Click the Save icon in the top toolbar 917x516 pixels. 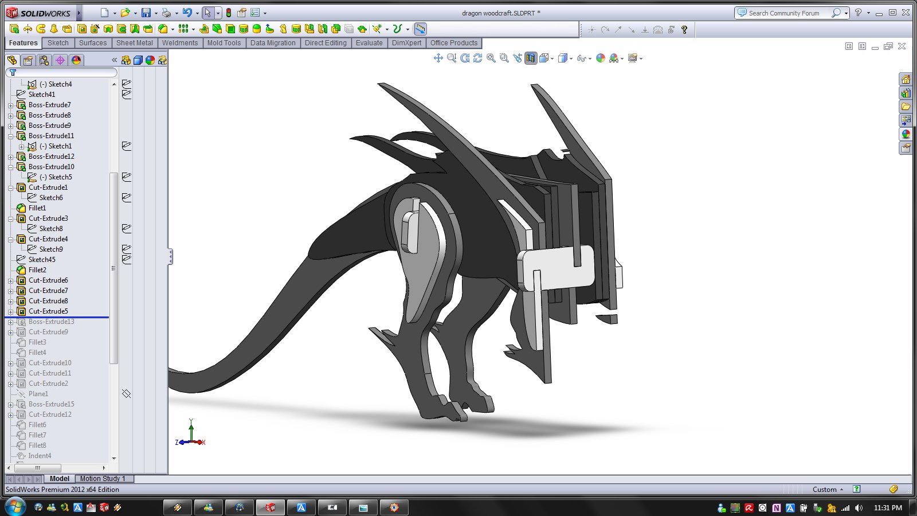point(146,13)
